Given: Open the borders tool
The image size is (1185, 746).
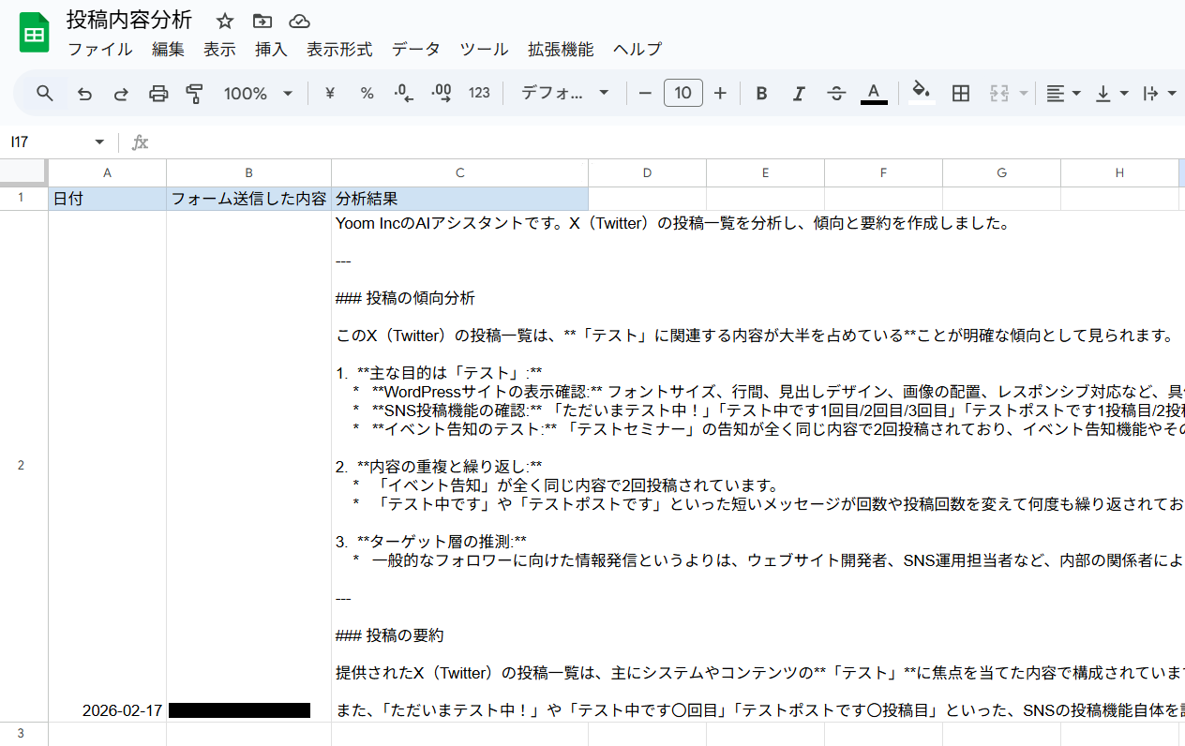Looking at the screenshot, I should click(x=961, y=93).
